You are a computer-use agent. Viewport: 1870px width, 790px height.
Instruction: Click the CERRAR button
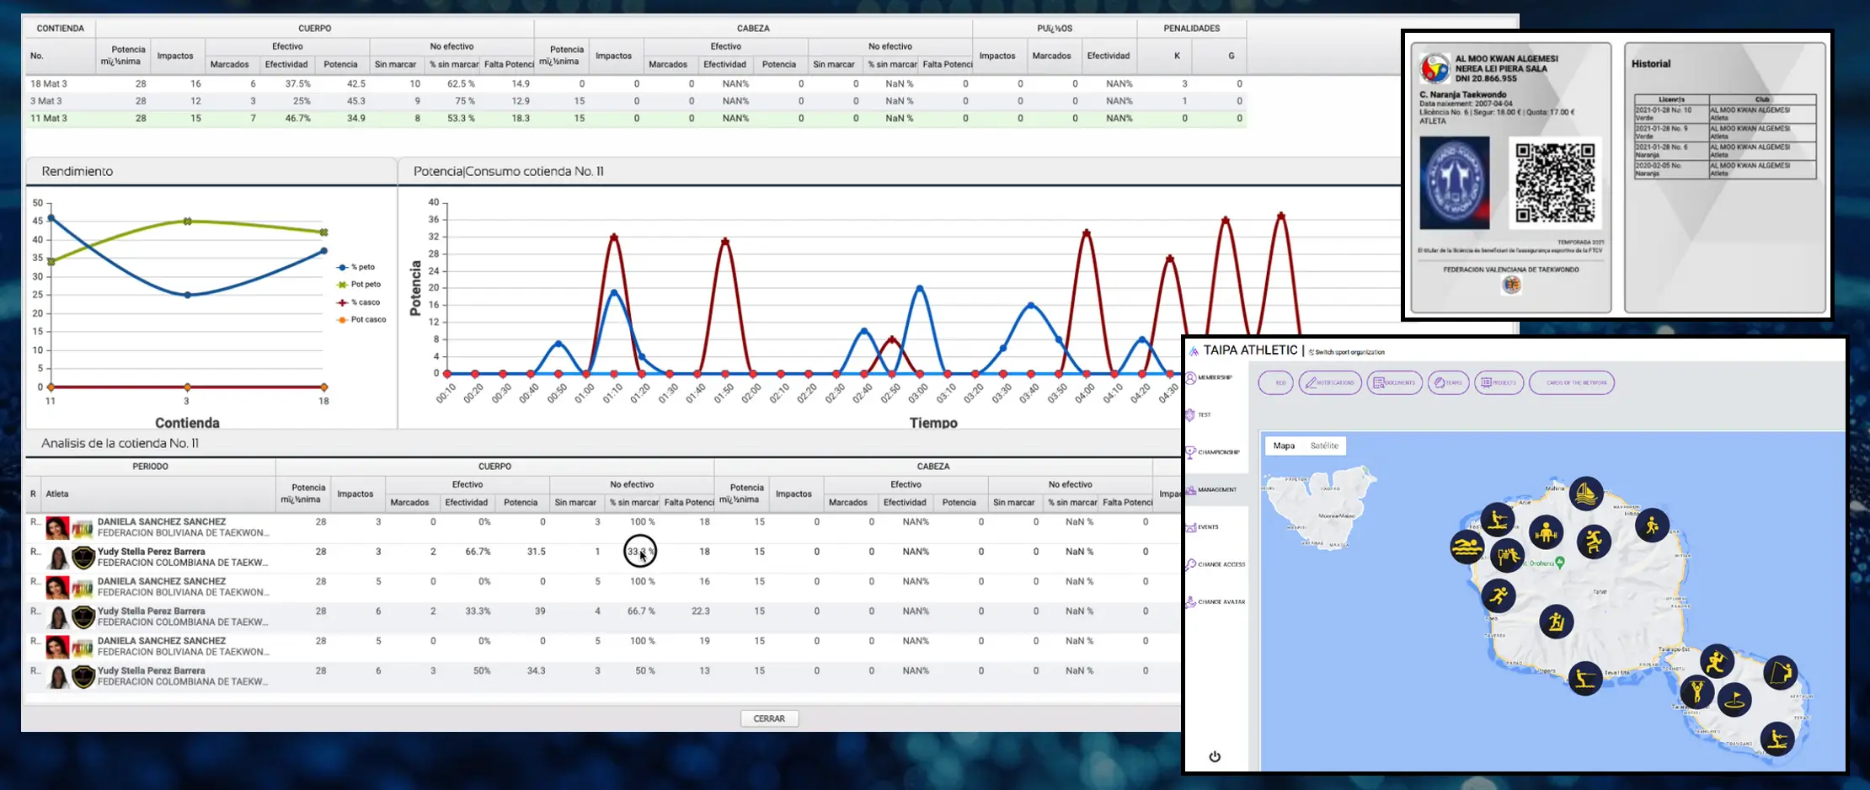tap(769, 718)
